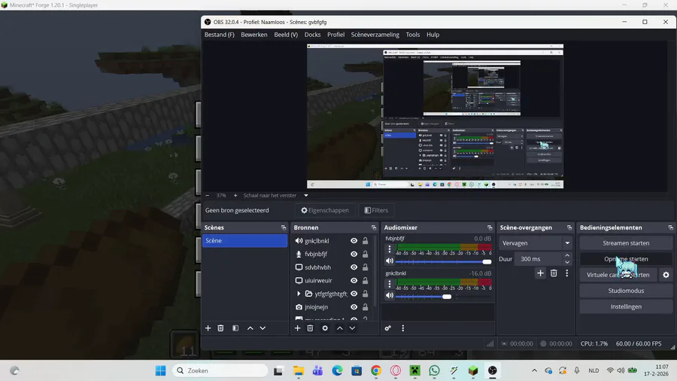Open the Bestand (F) menu
This screenshot has height=381, width=677.
(220, 35)
